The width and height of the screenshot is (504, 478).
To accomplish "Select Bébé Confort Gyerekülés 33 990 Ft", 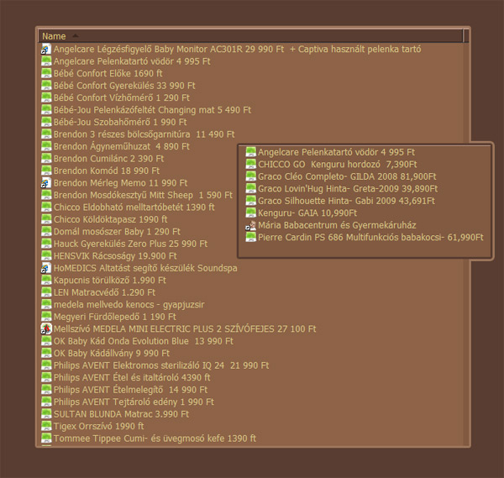I will point(123,86).
